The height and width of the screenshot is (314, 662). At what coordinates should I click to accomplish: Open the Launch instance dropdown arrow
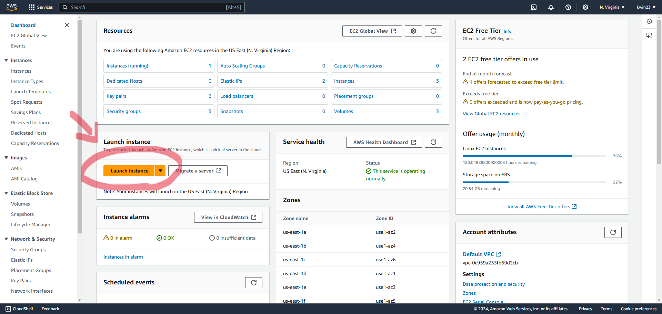160,171
